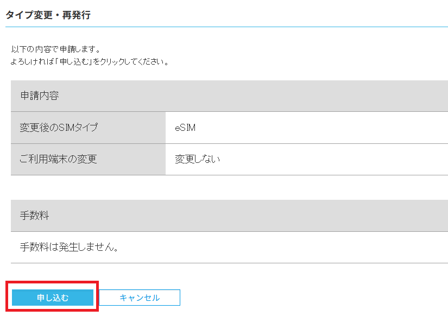The width and height of the screenshot is (448, 316).
Task: Click the 変更後のSIMタイプ label cell
Action: pos(88,128)
